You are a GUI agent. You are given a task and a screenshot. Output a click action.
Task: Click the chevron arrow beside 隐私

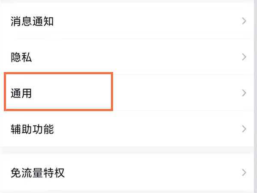tap(244, 57)
